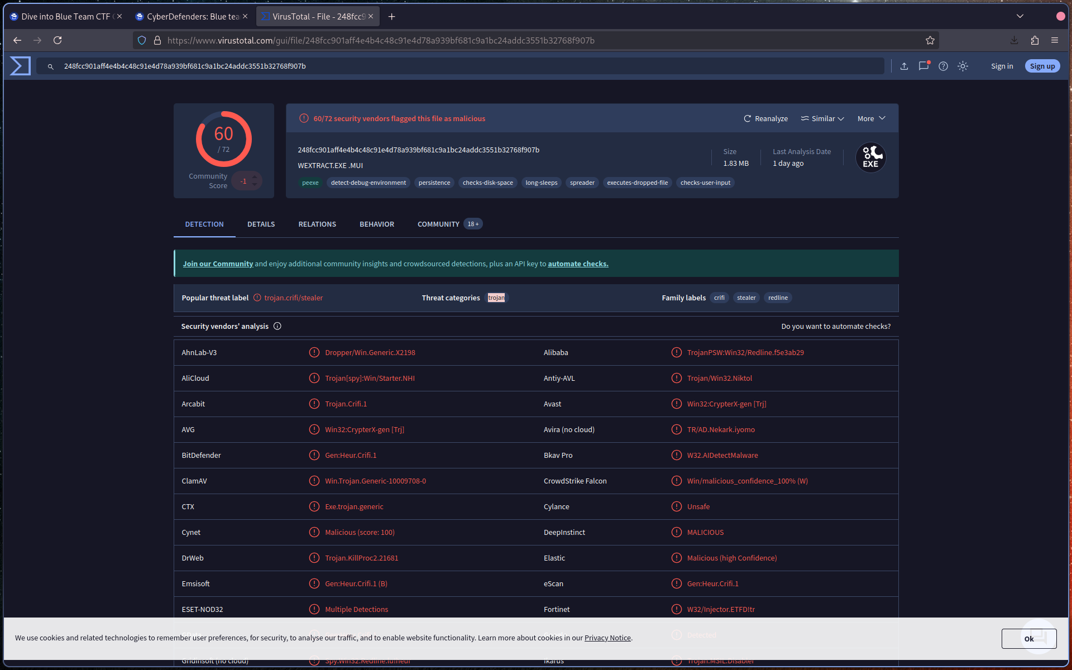Viewport: 1072px width, 670px height.
Task: Click the redline family label
Action: (778, 298)
